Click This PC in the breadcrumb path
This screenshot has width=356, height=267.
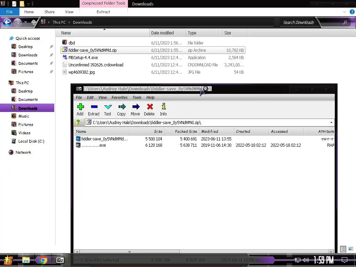click(59, 22)
